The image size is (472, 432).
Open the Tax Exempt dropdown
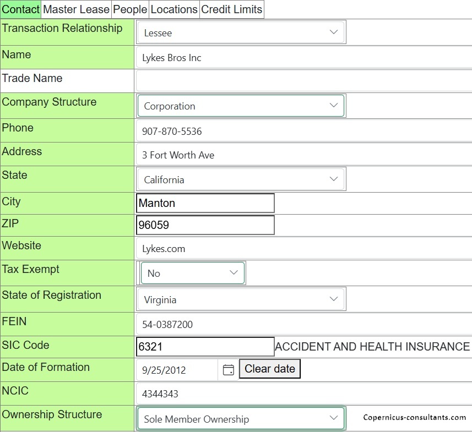[x=192, y=273]
